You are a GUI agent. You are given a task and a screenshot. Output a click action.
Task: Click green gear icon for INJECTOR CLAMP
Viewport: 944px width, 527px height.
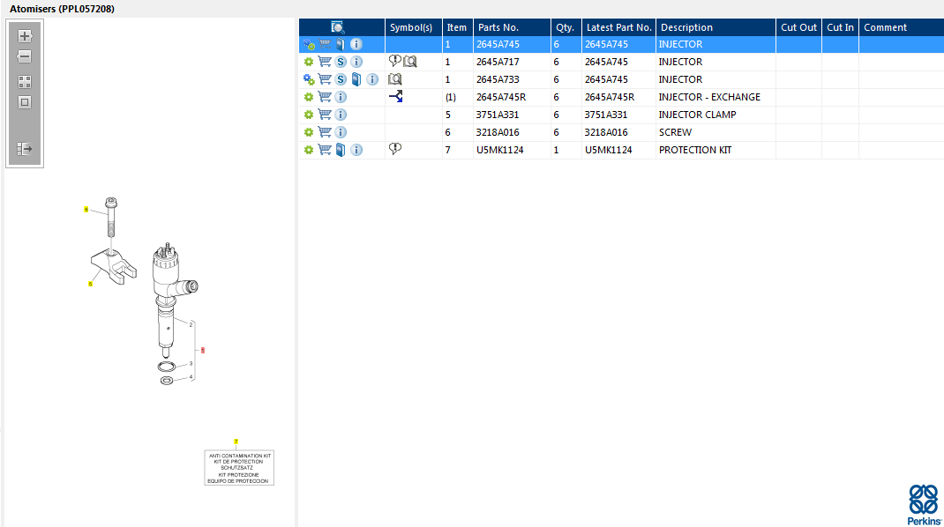pos(309,115)
